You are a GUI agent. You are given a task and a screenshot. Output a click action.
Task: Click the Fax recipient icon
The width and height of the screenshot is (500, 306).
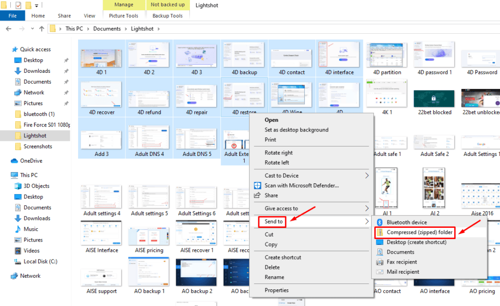point(380,262)
